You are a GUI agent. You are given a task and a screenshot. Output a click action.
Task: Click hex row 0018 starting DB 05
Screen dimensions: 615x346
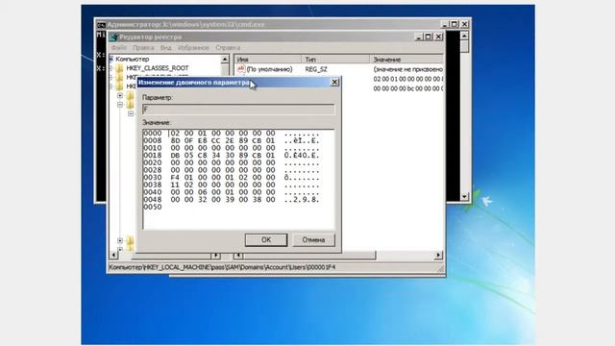[x=232, y=156]
